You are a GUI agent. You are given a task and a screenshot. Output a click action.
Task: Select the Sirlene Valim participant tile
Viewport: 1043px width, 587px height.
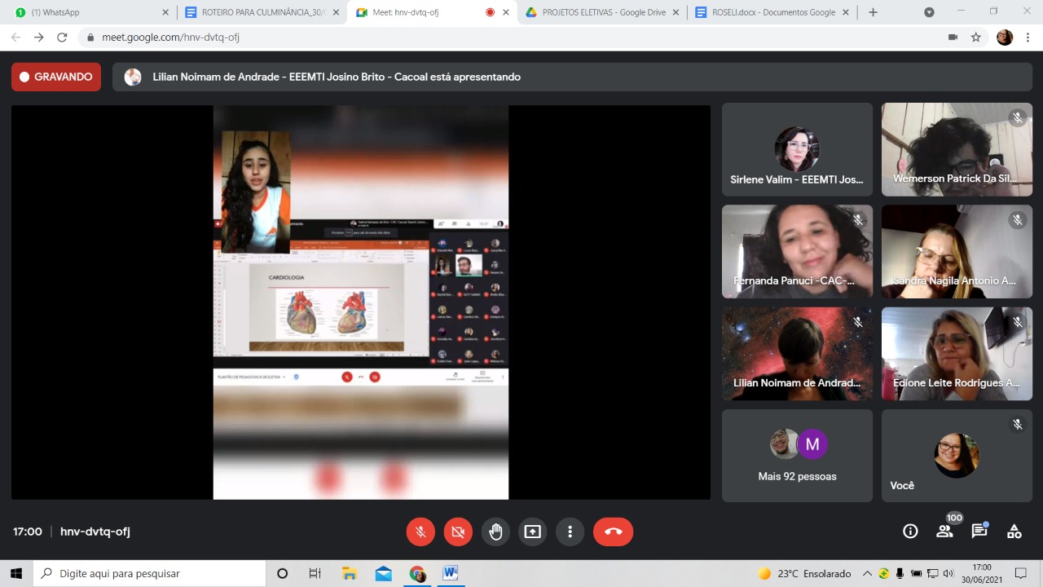click(797, 149)
